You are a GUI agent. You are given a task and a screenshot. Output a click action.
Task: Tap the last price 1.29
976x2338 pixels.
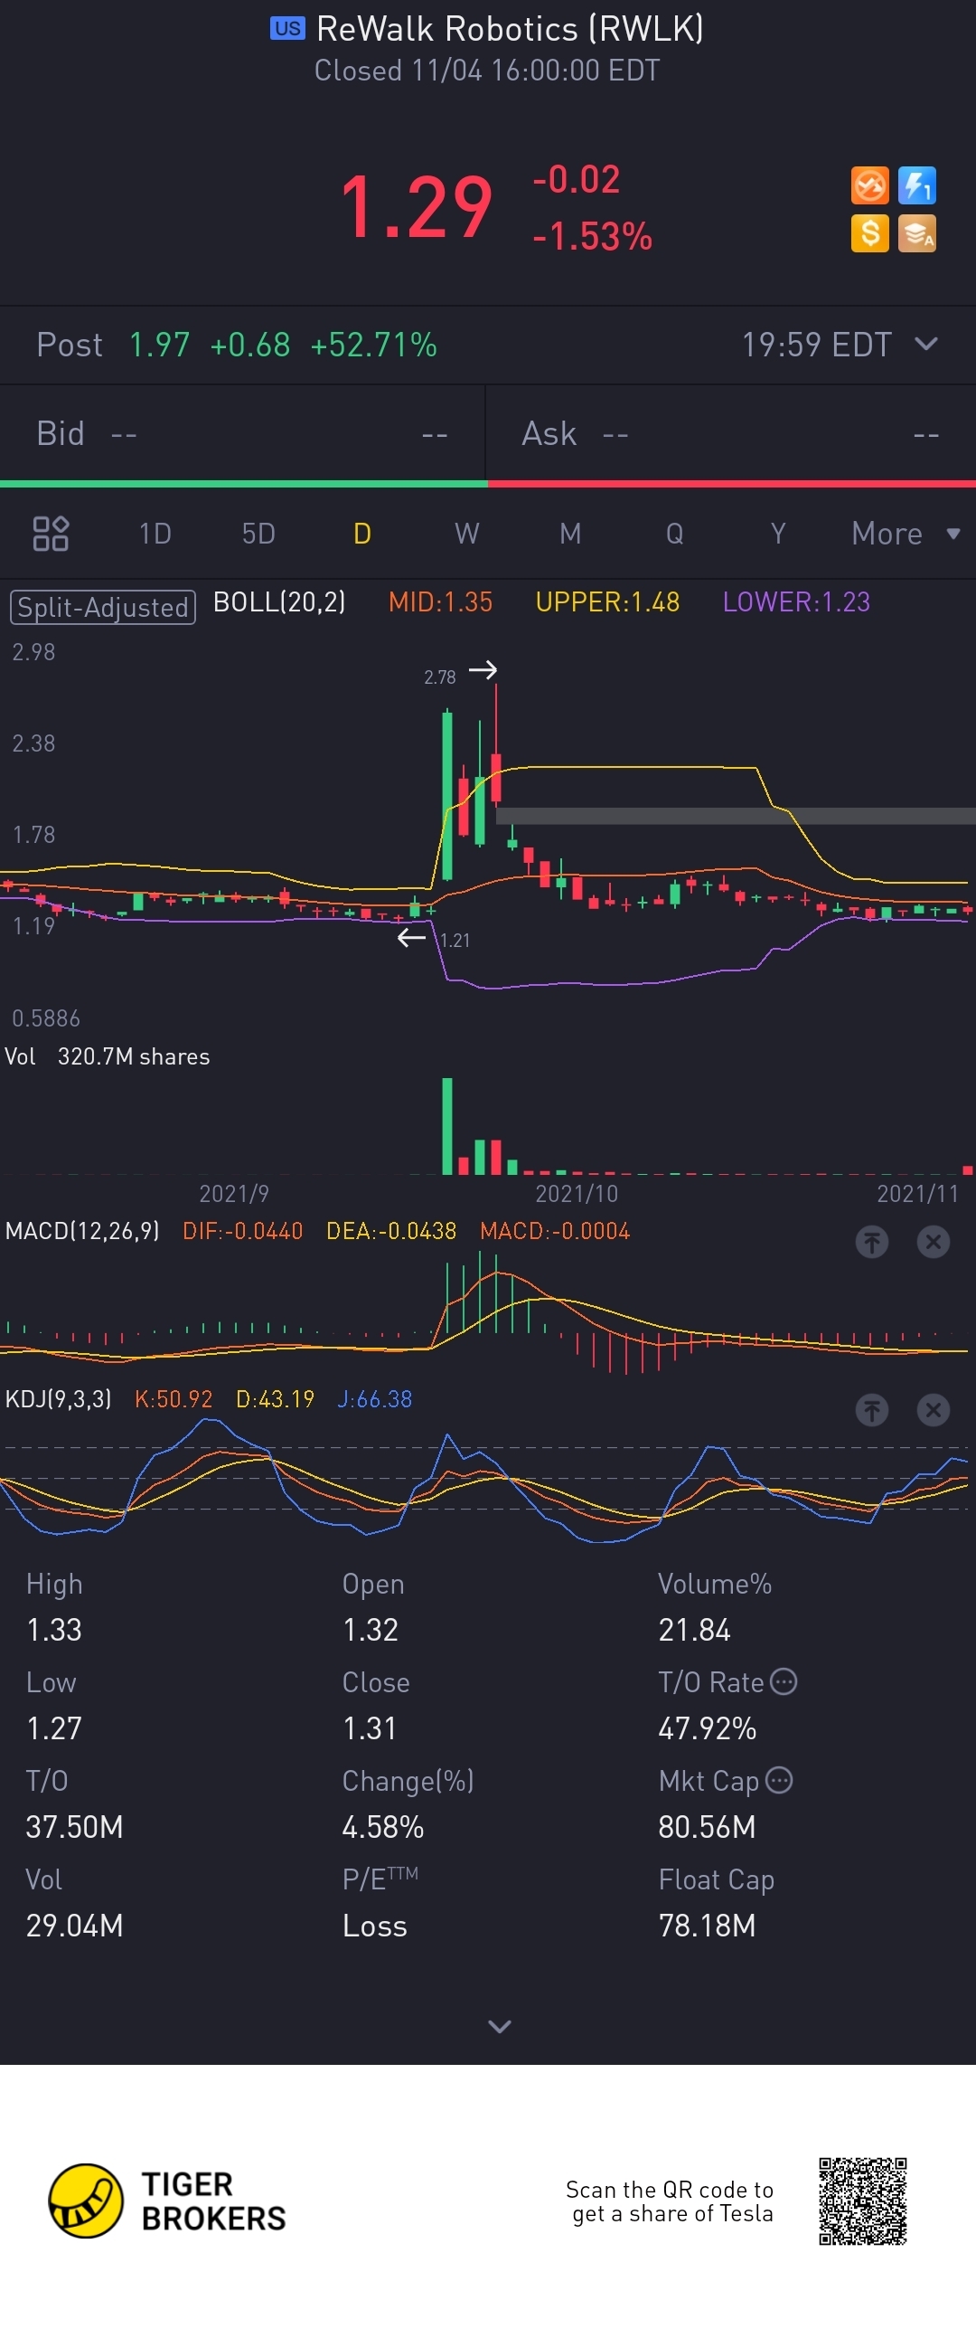tap(417, 208)
